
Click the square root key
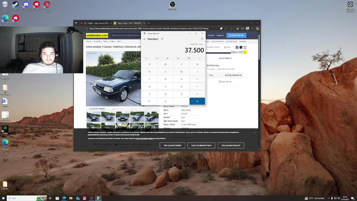click(x=181, y=72)
